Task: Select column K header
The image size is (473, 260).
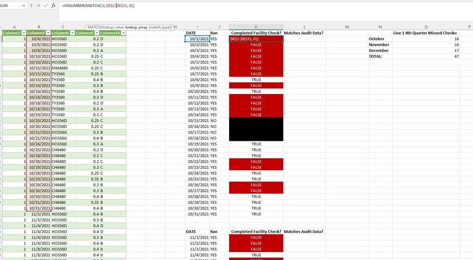Action: (x=256, y=27)
